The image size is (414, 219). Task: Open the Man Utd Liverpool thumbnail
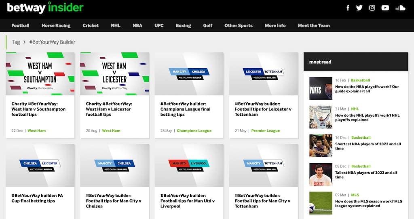point(189,165)
